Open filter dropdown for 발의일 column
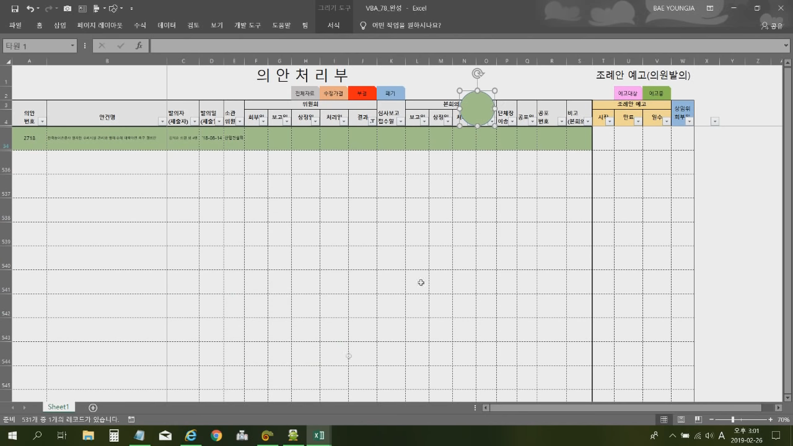Image resolution: width=793 pixels, height=446 pixels. tap(219, 121)
